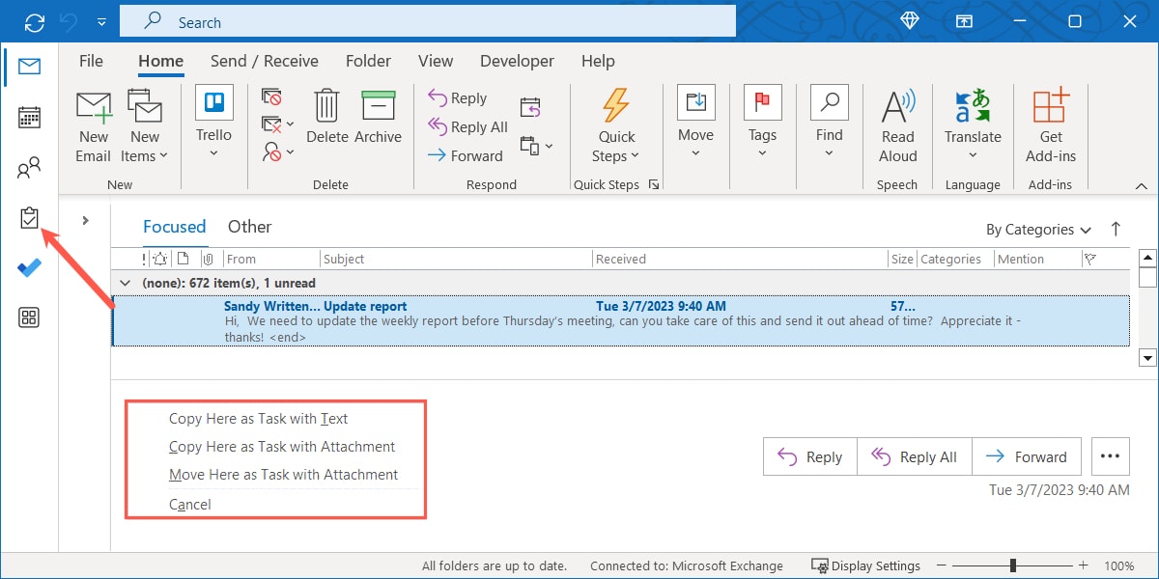Viewport: 1159px width, 579px height.
Task: Switch to the Other inbox tab
Action: 249,226
